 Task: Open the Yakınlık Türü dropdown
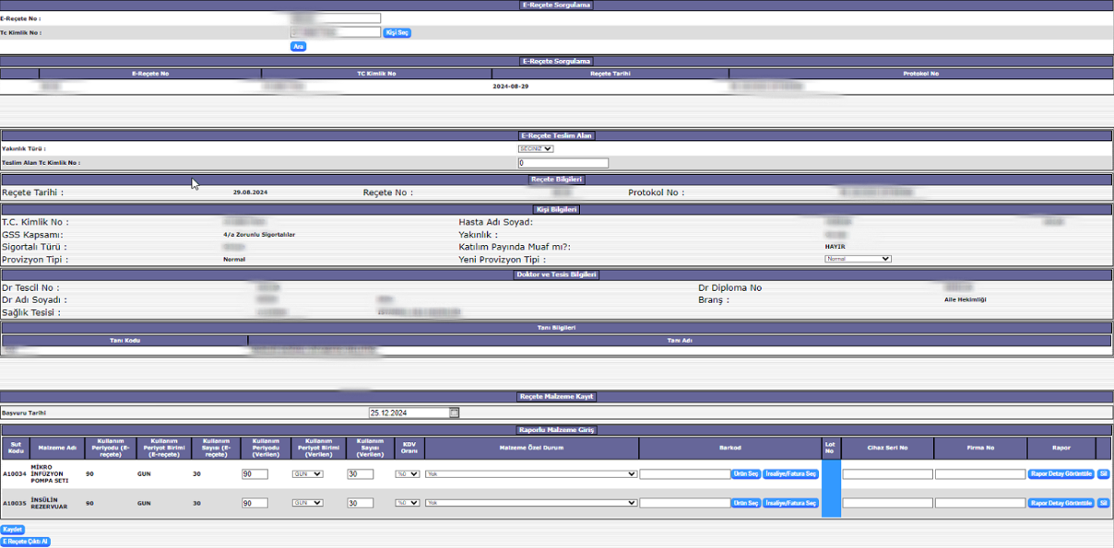[x=535, y=148]
